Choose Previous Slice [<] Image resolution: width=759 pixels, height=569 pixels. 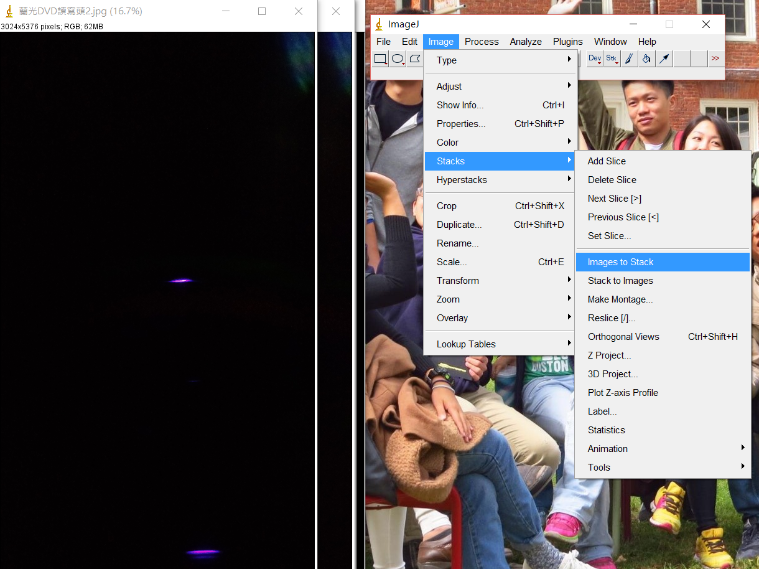coord(663,217)
